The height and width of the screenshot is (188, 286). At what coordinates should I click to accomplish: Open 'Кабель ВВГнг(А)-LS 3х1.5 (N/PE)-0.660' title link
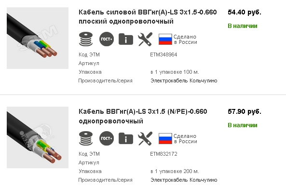[143, 116]
